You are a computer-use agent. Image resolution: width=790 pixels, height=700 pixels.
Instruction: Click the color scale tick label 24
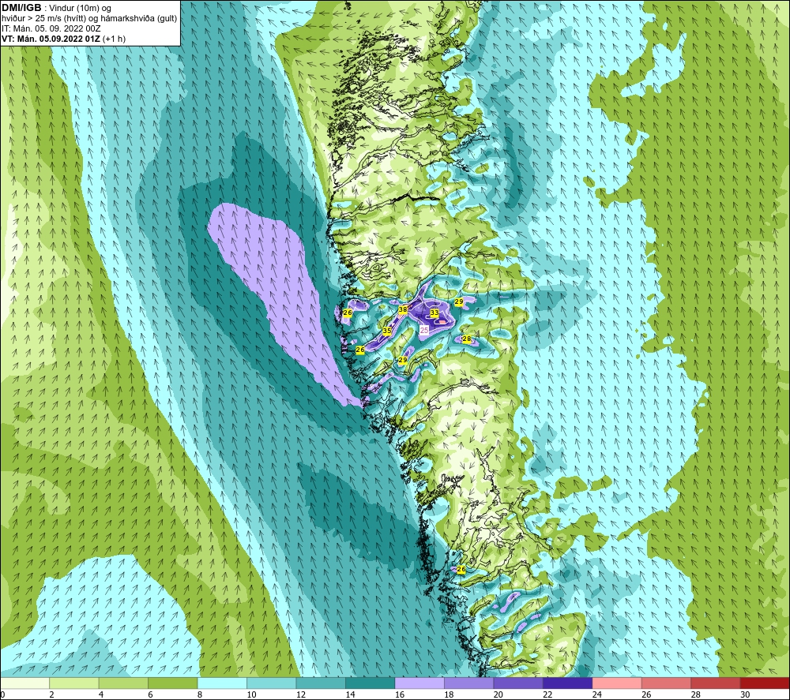597,694
